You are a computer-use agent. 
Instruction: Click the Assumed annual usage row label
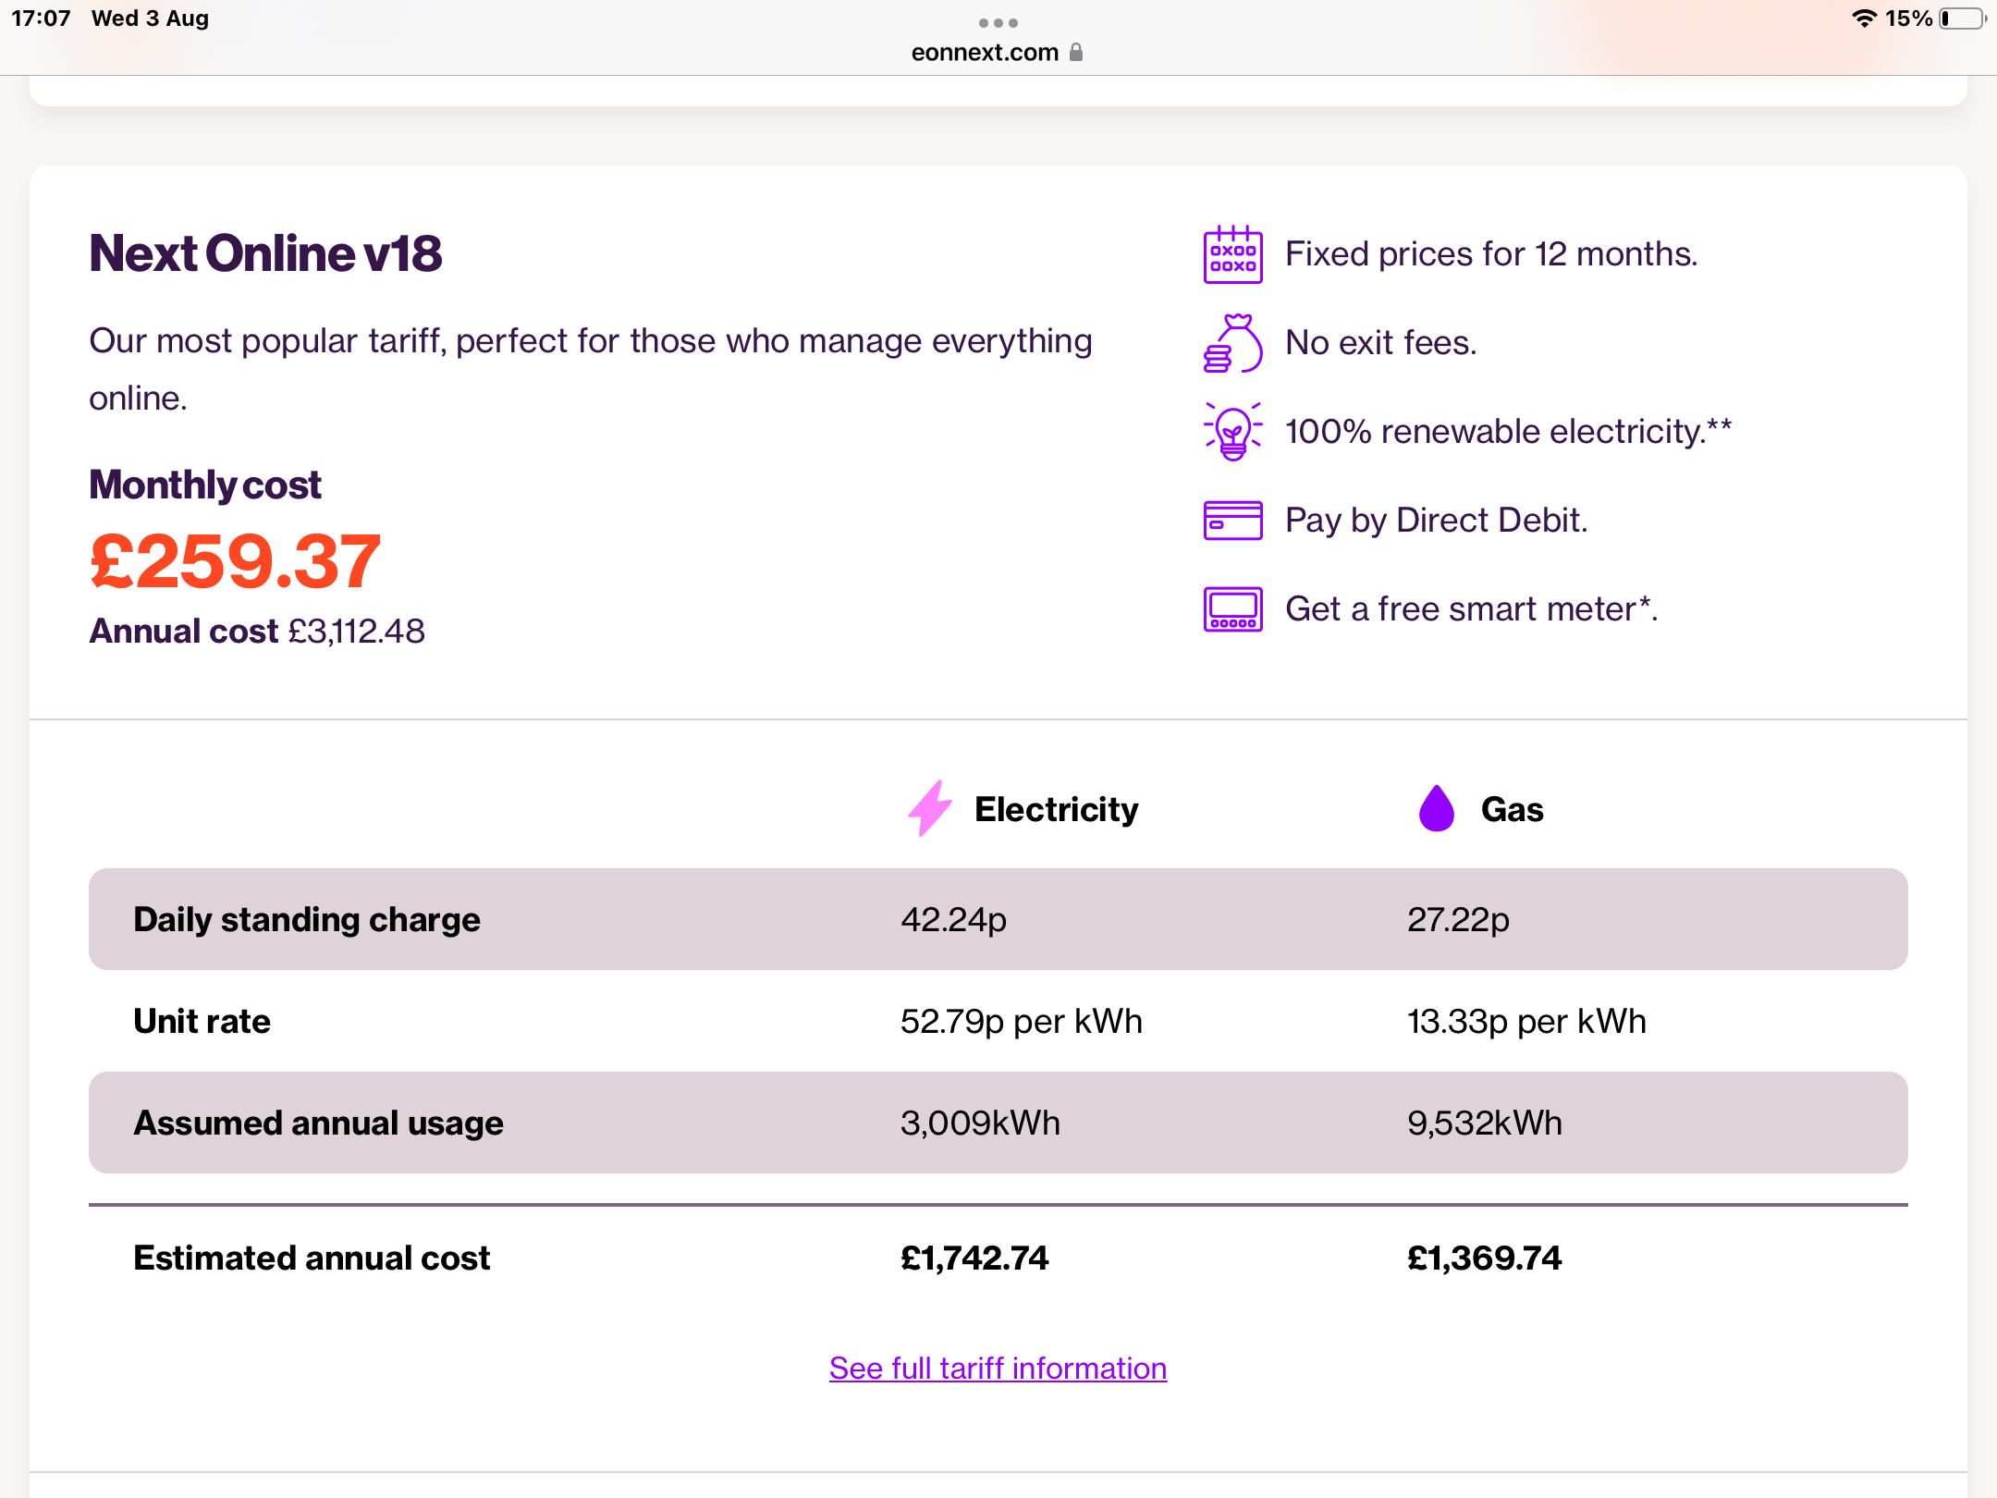(x=318, y=1123)
